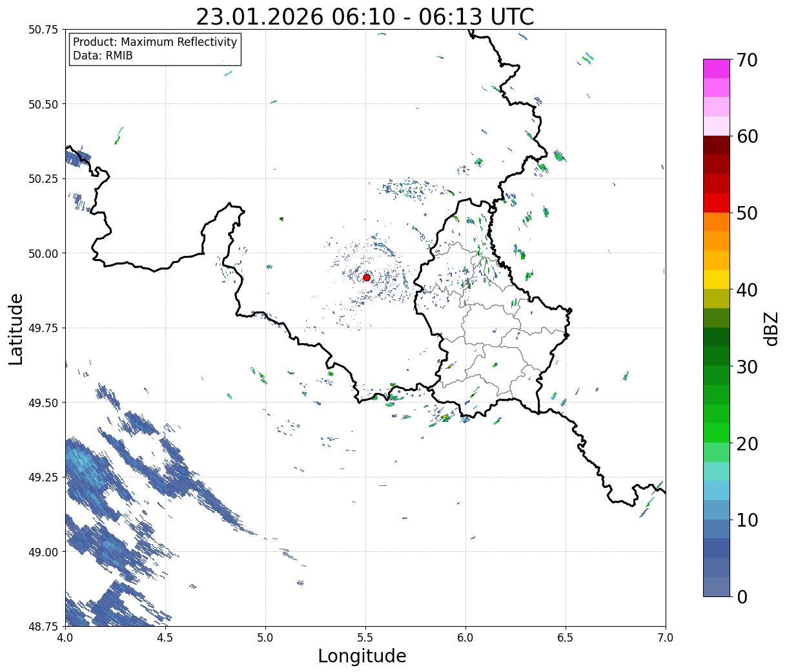Click longitude tick label 5.5
The image size is (787, 672).
pos(365,638)
